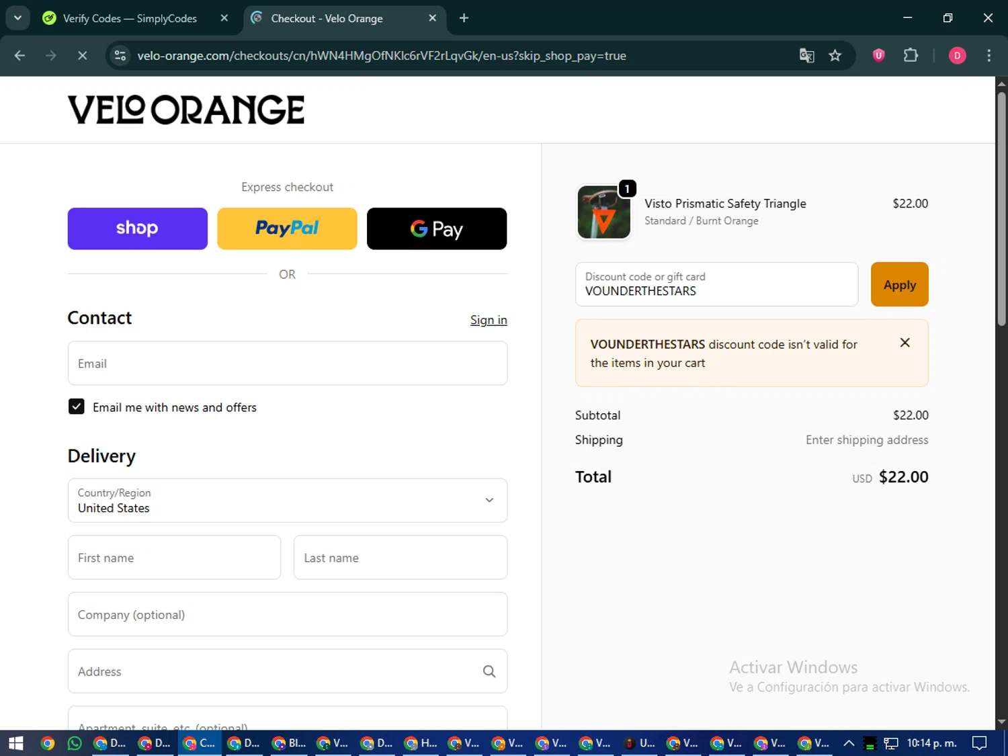Switch to the active taskbar window C...

200,743
